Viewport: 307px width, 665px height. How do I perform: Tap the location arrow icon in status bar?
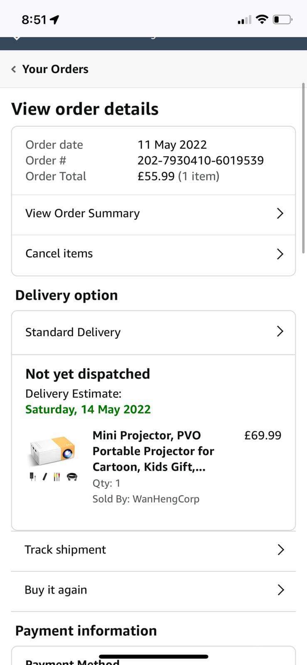pos(54,20)
